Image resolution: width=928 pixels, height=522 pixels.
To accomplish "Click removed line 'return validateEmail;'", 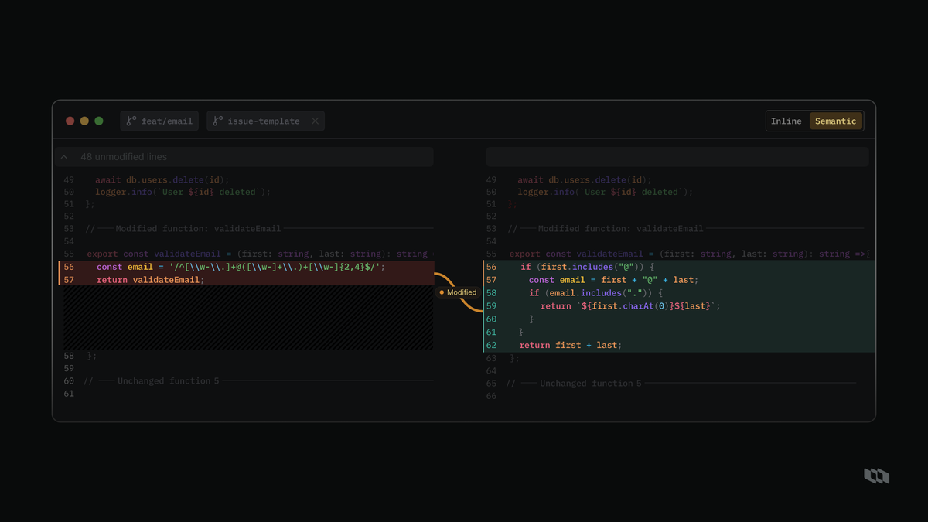I will tap(246, 280).
